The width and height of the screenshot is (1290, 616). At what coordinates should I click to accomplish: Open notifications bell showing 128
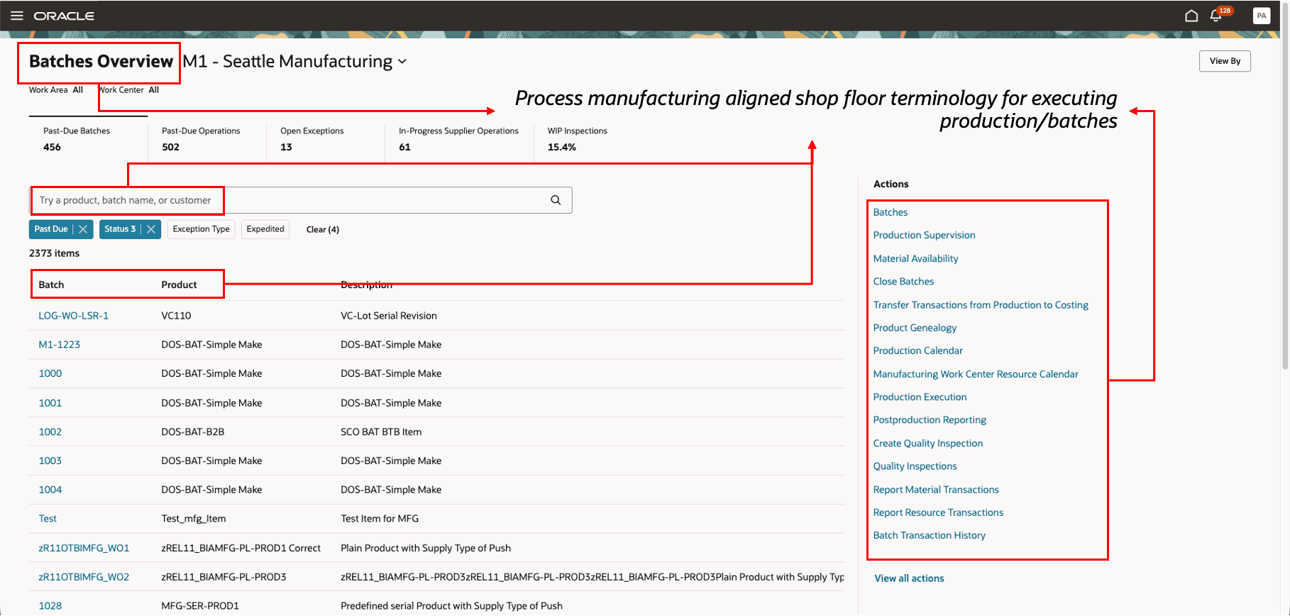tap(1217, 16)
